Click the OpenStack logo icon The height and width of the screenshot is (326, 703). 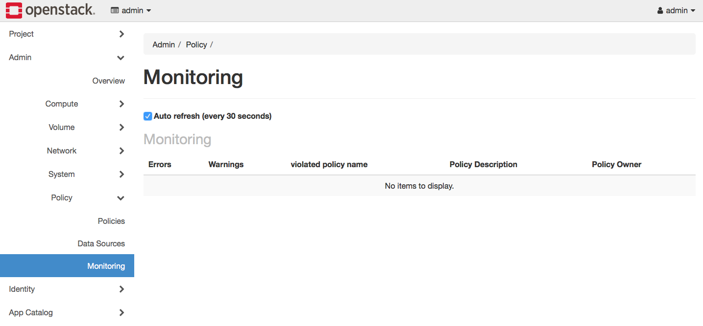pos(14,10)
